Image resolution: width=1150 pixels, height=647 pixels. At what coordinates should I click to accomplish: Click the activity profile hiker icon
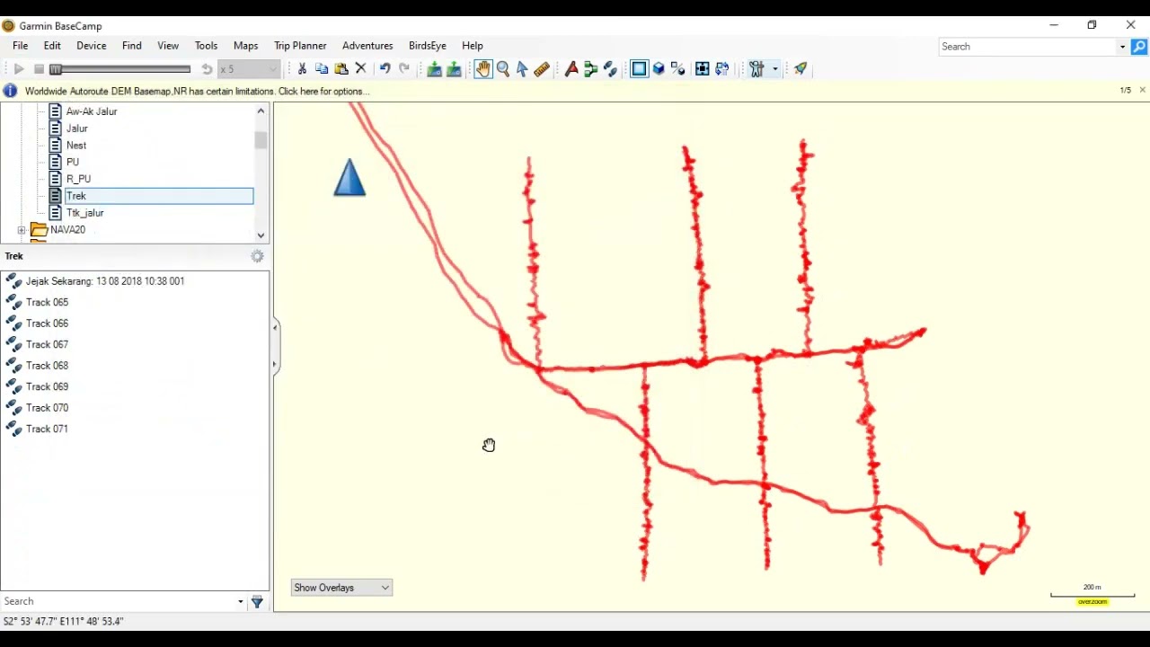(x=756, y=69)
